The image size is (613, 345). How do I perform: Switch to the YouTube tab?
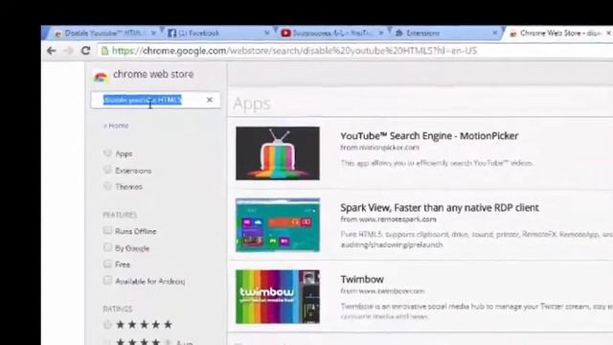[331, 34]
